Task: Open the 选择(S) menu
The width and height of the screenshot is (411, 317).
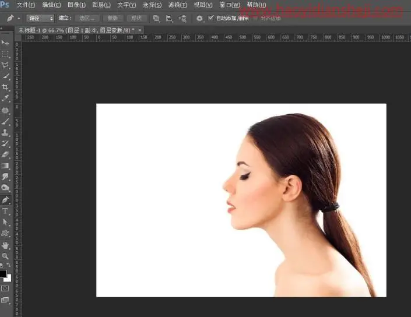Action: point(152,5)
